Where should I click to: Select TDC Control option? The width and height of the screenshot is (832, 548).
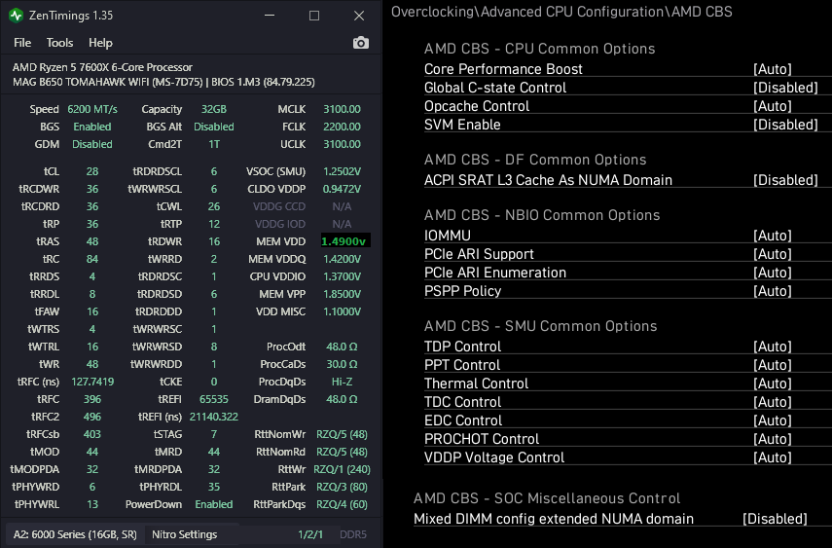tap(621, 402)
